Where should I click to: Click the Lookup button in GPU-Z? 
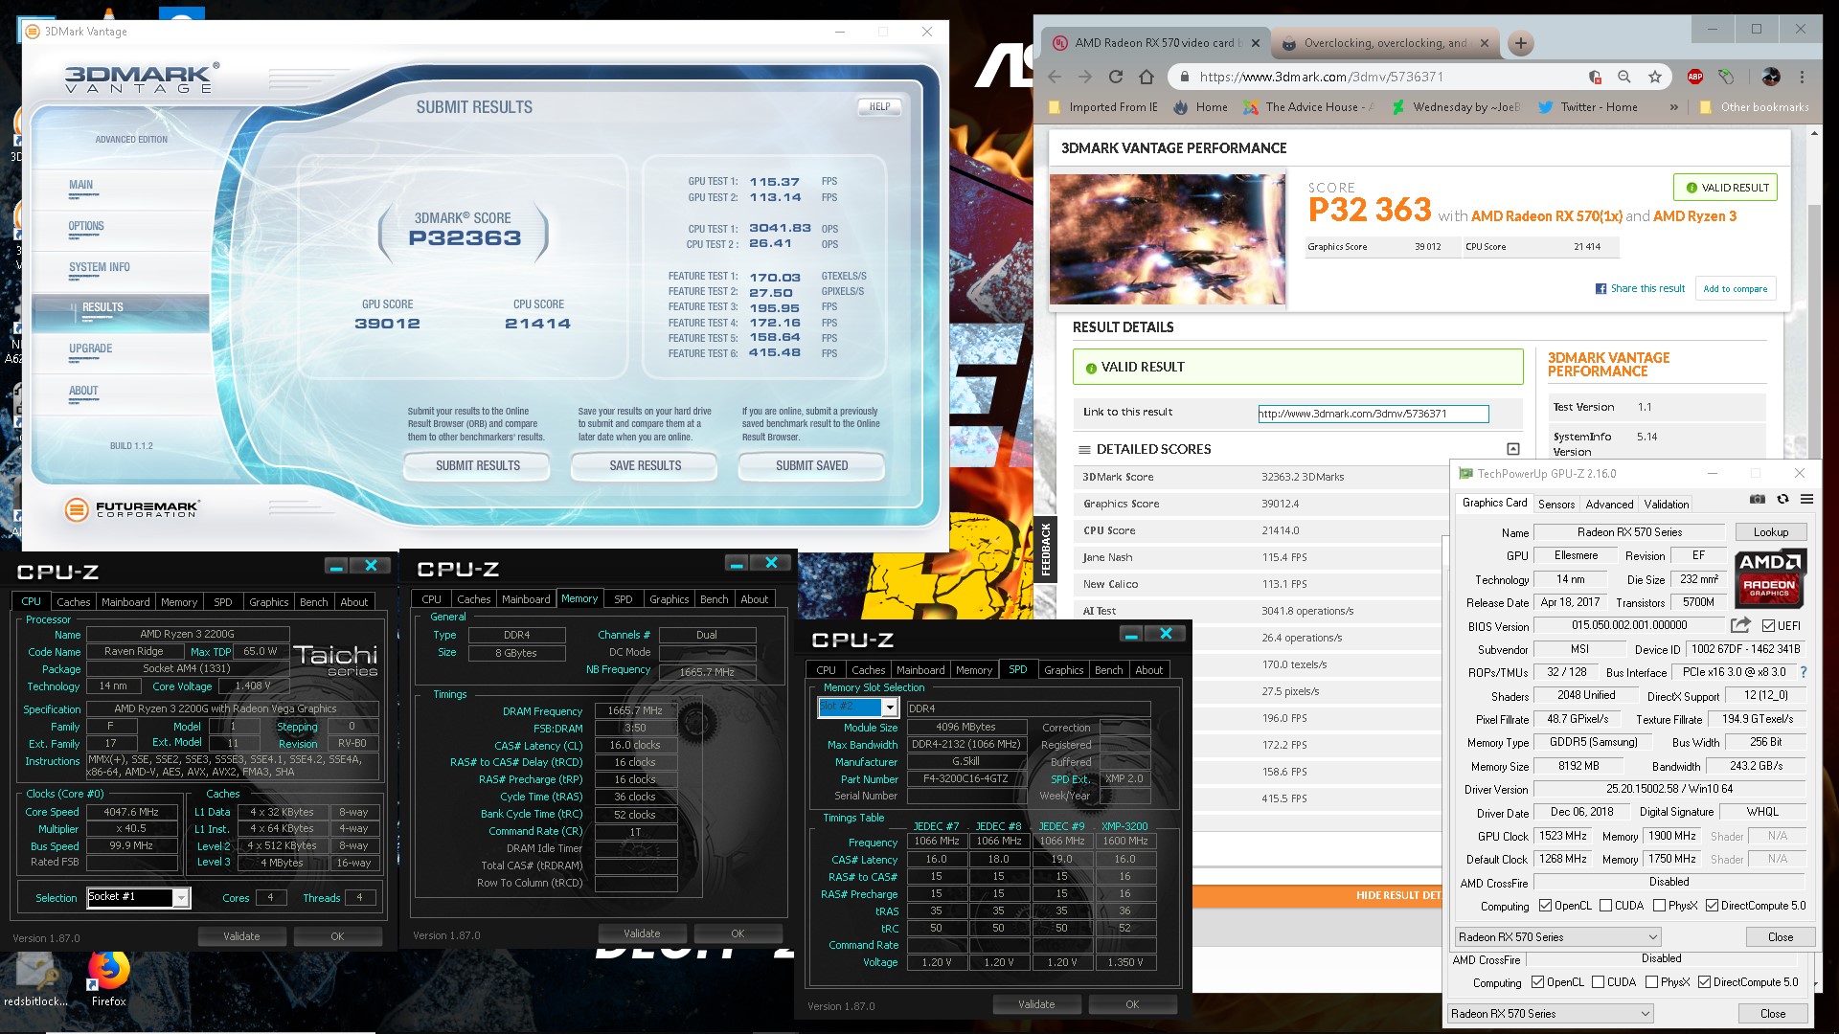[x=1770, y=532]
